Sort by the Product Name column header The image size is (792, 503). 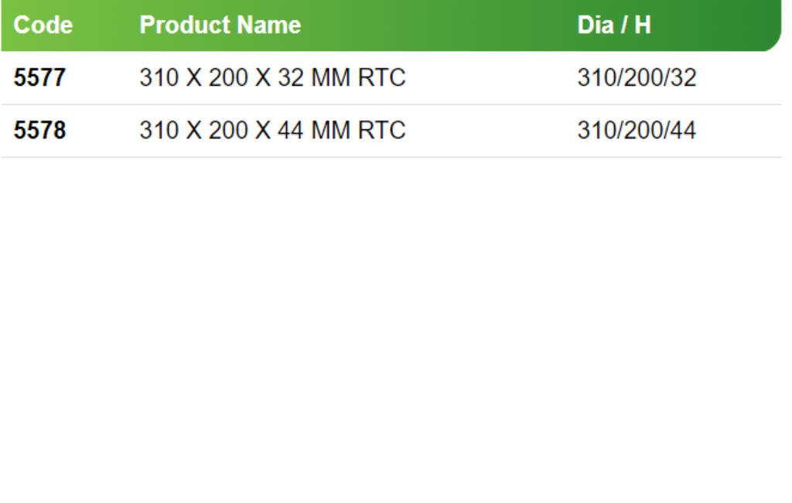point(220,26)
